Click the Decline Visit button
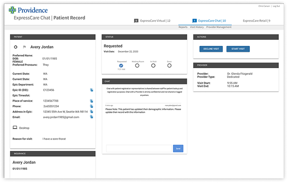 (211, 49)
